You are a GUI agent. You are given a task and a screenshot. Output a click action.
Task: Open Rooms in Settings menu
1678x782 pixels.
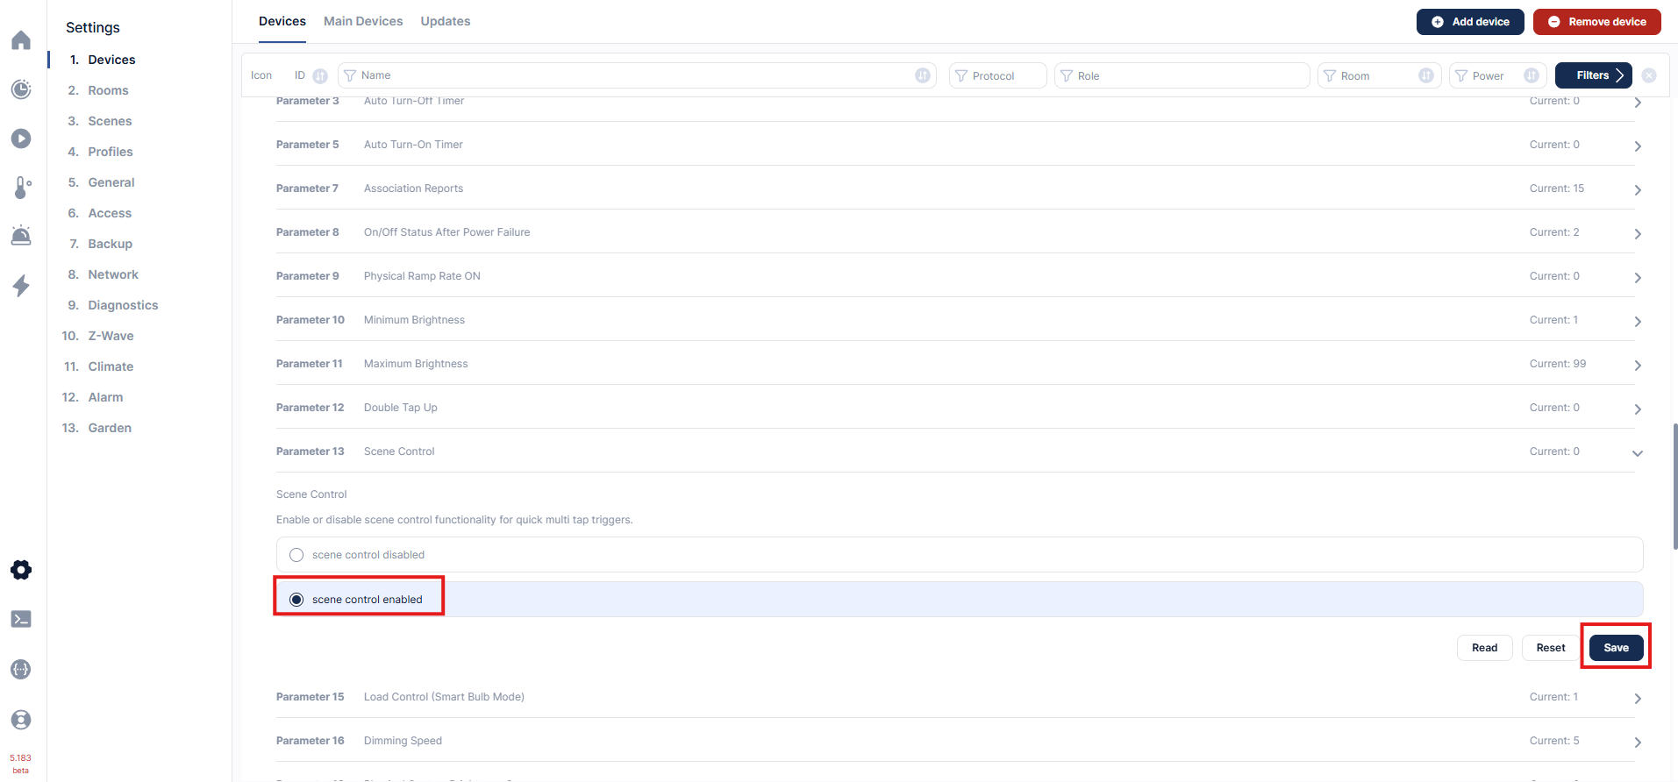108,90
